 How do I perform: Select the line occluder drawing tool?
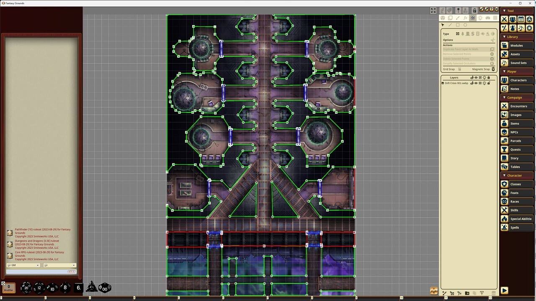click(x=450, y=25)
